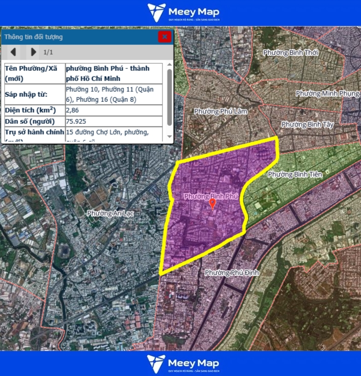Close the Thông tin đối tượng popup
The image size is (361, 376).
(164, 37)
